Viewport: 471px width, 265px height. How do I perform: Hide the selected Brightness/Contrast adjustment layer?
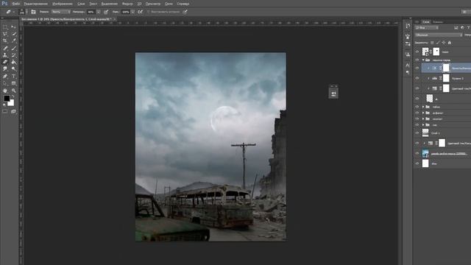coord(417,68)
